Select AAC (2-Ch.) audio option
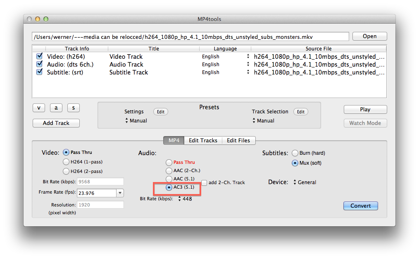This screenshot has height=259, width=419. 169,171
